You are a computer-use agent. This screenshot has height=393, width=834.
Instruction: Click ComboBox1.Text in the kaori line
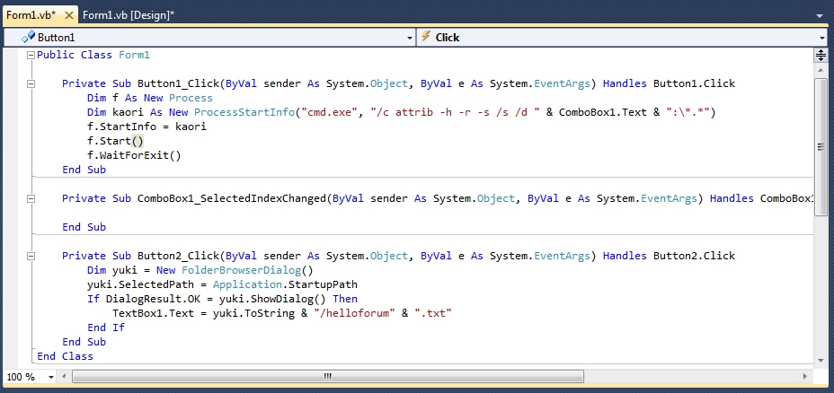[x=603, y=112]
